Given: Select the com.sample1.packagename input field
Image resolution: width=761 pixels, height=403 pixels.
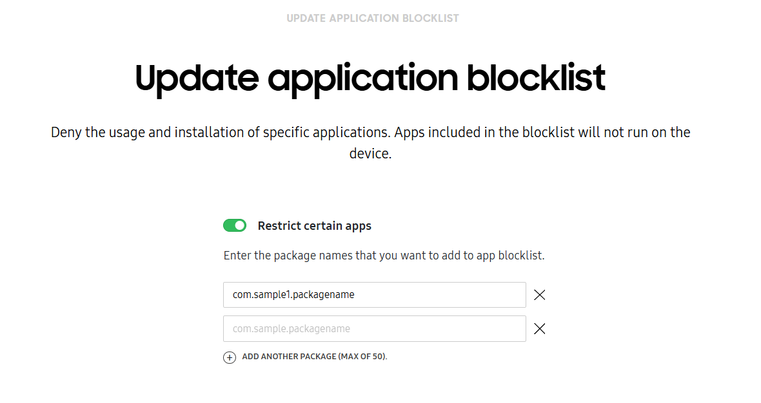Looking at the screenshot, I should 374,295.
